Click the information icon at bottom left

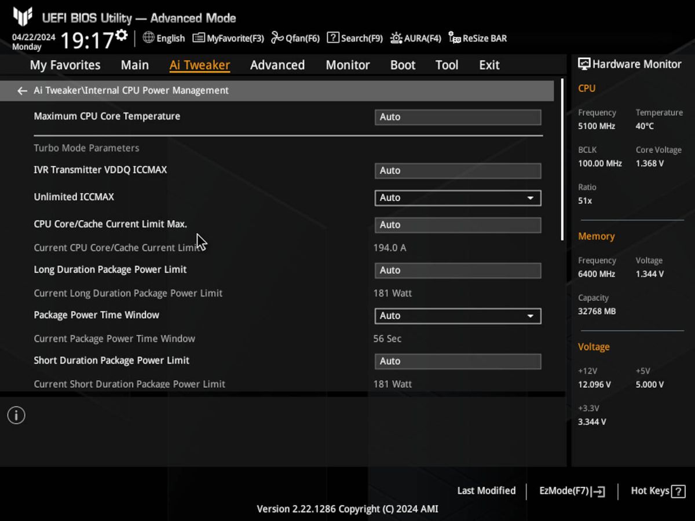[x=16, y=415]
